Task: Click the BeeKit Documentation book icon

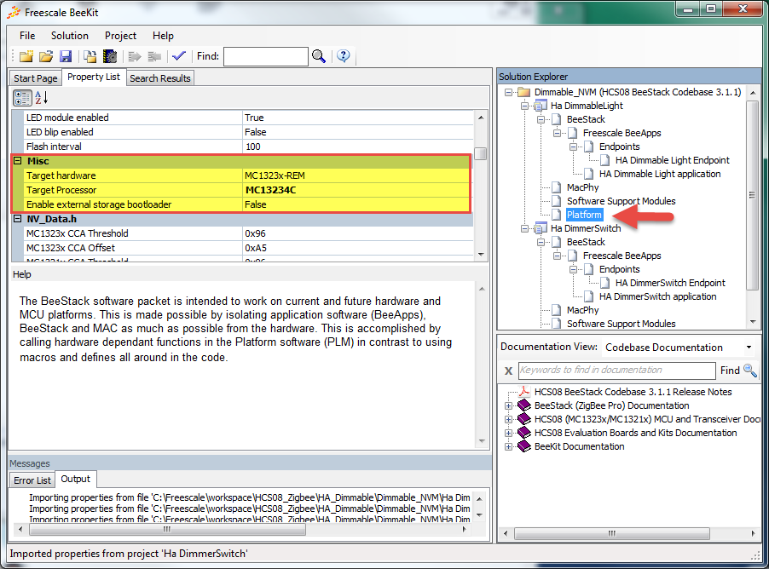Action: (524, 446)
